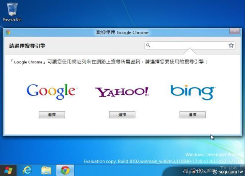Open Windows Explorer from the taskbar
This screenshot has height=176, width=245.
[x=46, y=170]
